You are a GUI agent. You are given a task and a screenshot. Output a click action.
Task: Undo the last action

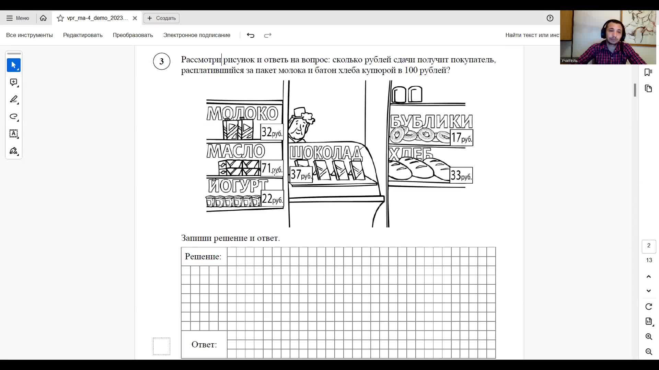(x=251, y=35)
